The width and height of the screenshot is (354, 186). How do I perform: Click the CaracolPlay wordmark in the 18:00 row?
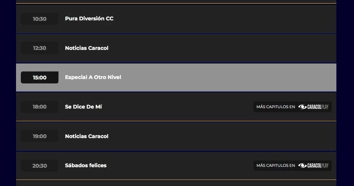click(x=318, y=107)
